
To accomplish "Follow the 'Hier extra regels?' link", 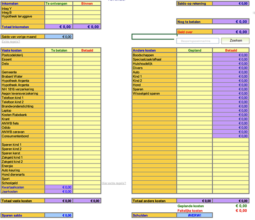I will coord(114,183).
